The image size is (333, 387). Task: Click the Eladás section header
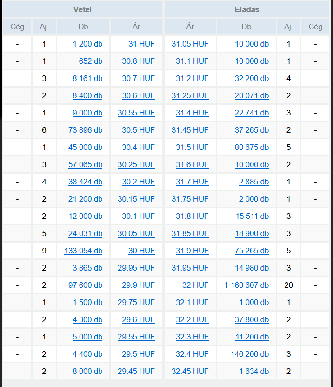pyautogui.click(x=247, y=10)
